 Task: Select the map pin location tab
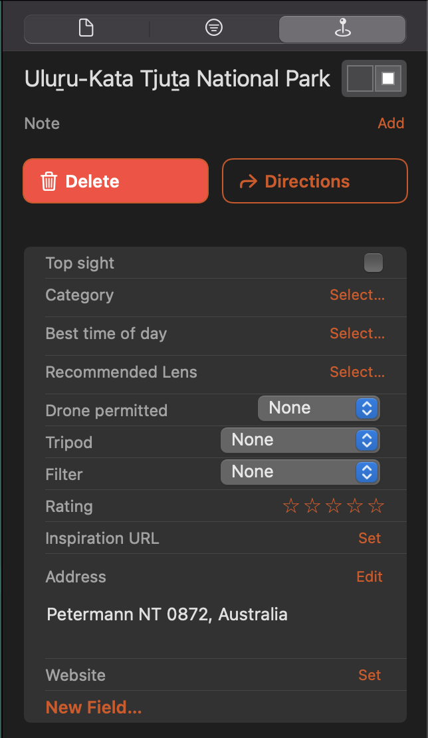(x=343, y=28)
